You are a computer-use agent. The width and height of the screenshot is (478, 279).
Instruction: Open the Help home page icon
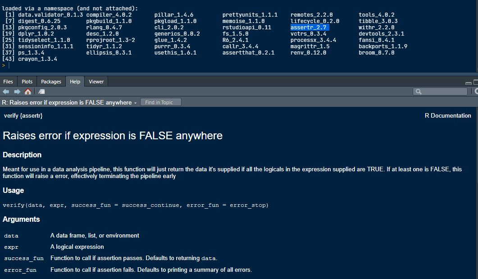[27, 91]
